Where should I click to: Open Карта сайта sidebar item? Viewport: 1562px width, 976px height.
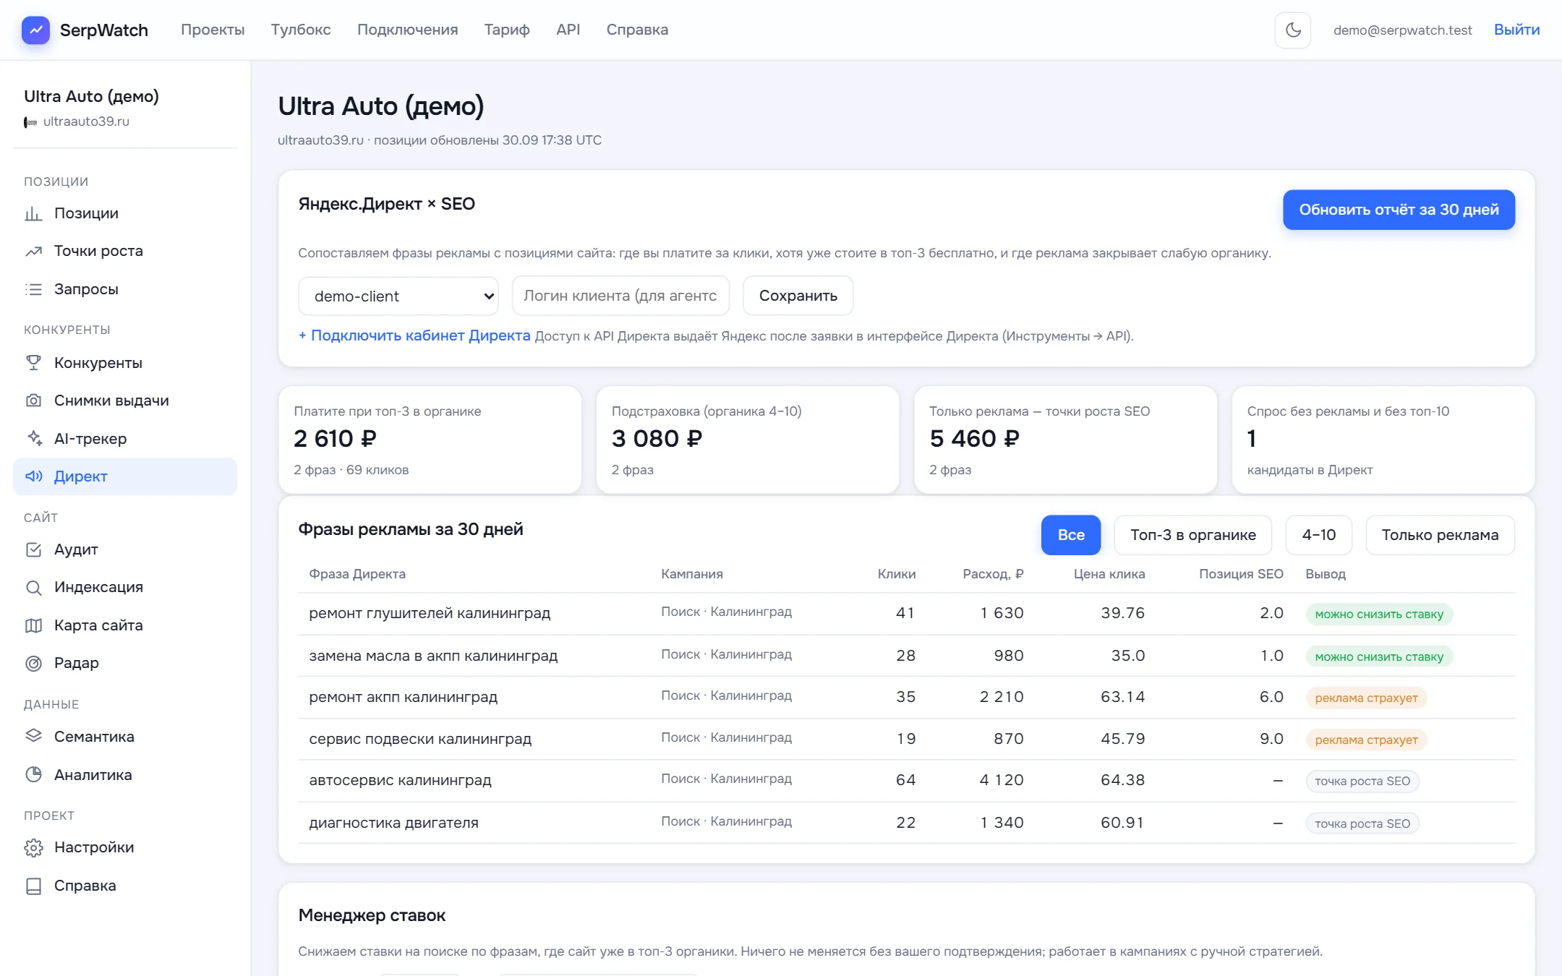(x=125, y=625)
